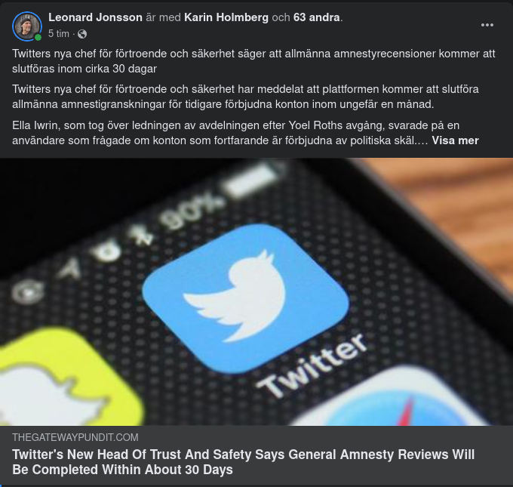Click the green online status dot
The height and width of the screenshot is (487, 513).
tap(38, 37)
